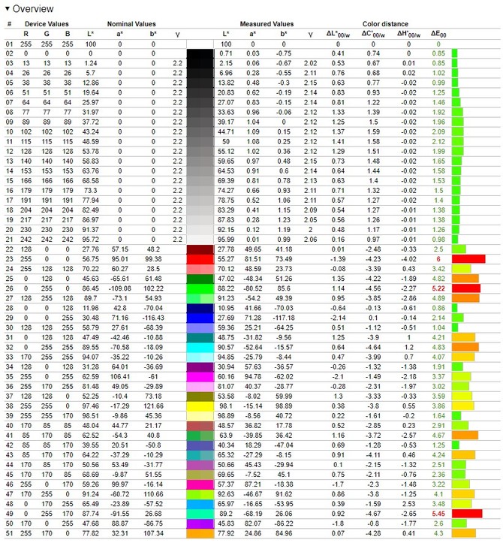Click nominal a* value 106.41
Image resolution: width=503 pixels, height=543 pixels.
click(x=120, y=377)
